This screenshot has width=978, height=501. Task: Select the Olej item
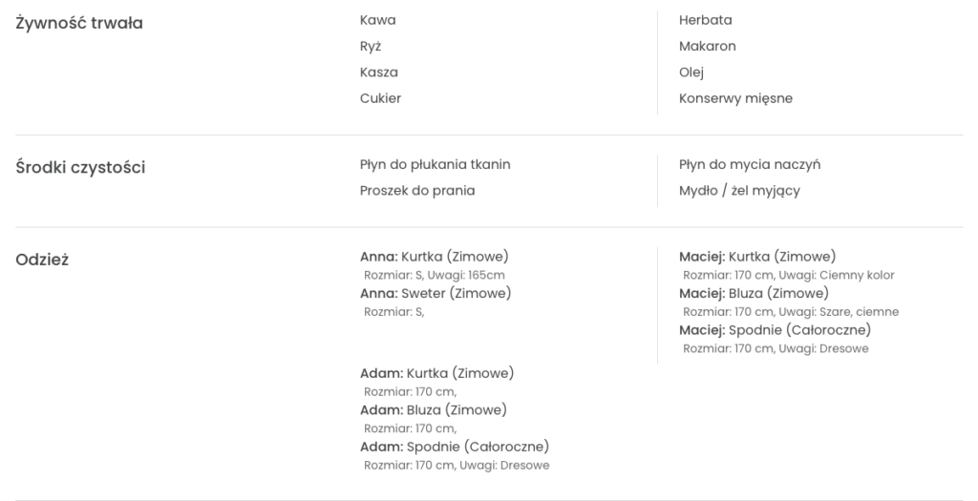(x=691, y=72)
